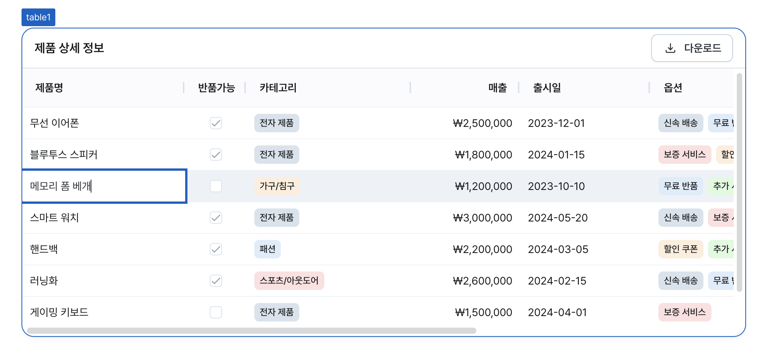Click the 매출 column header

(x=497, y=88)
